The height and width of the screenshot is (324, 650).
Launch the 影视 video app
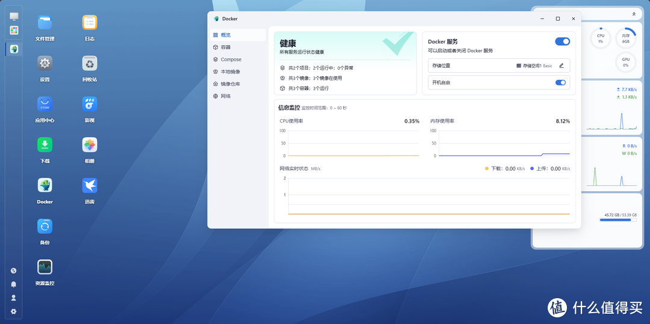pyautogui.click(x=90, y=104)
